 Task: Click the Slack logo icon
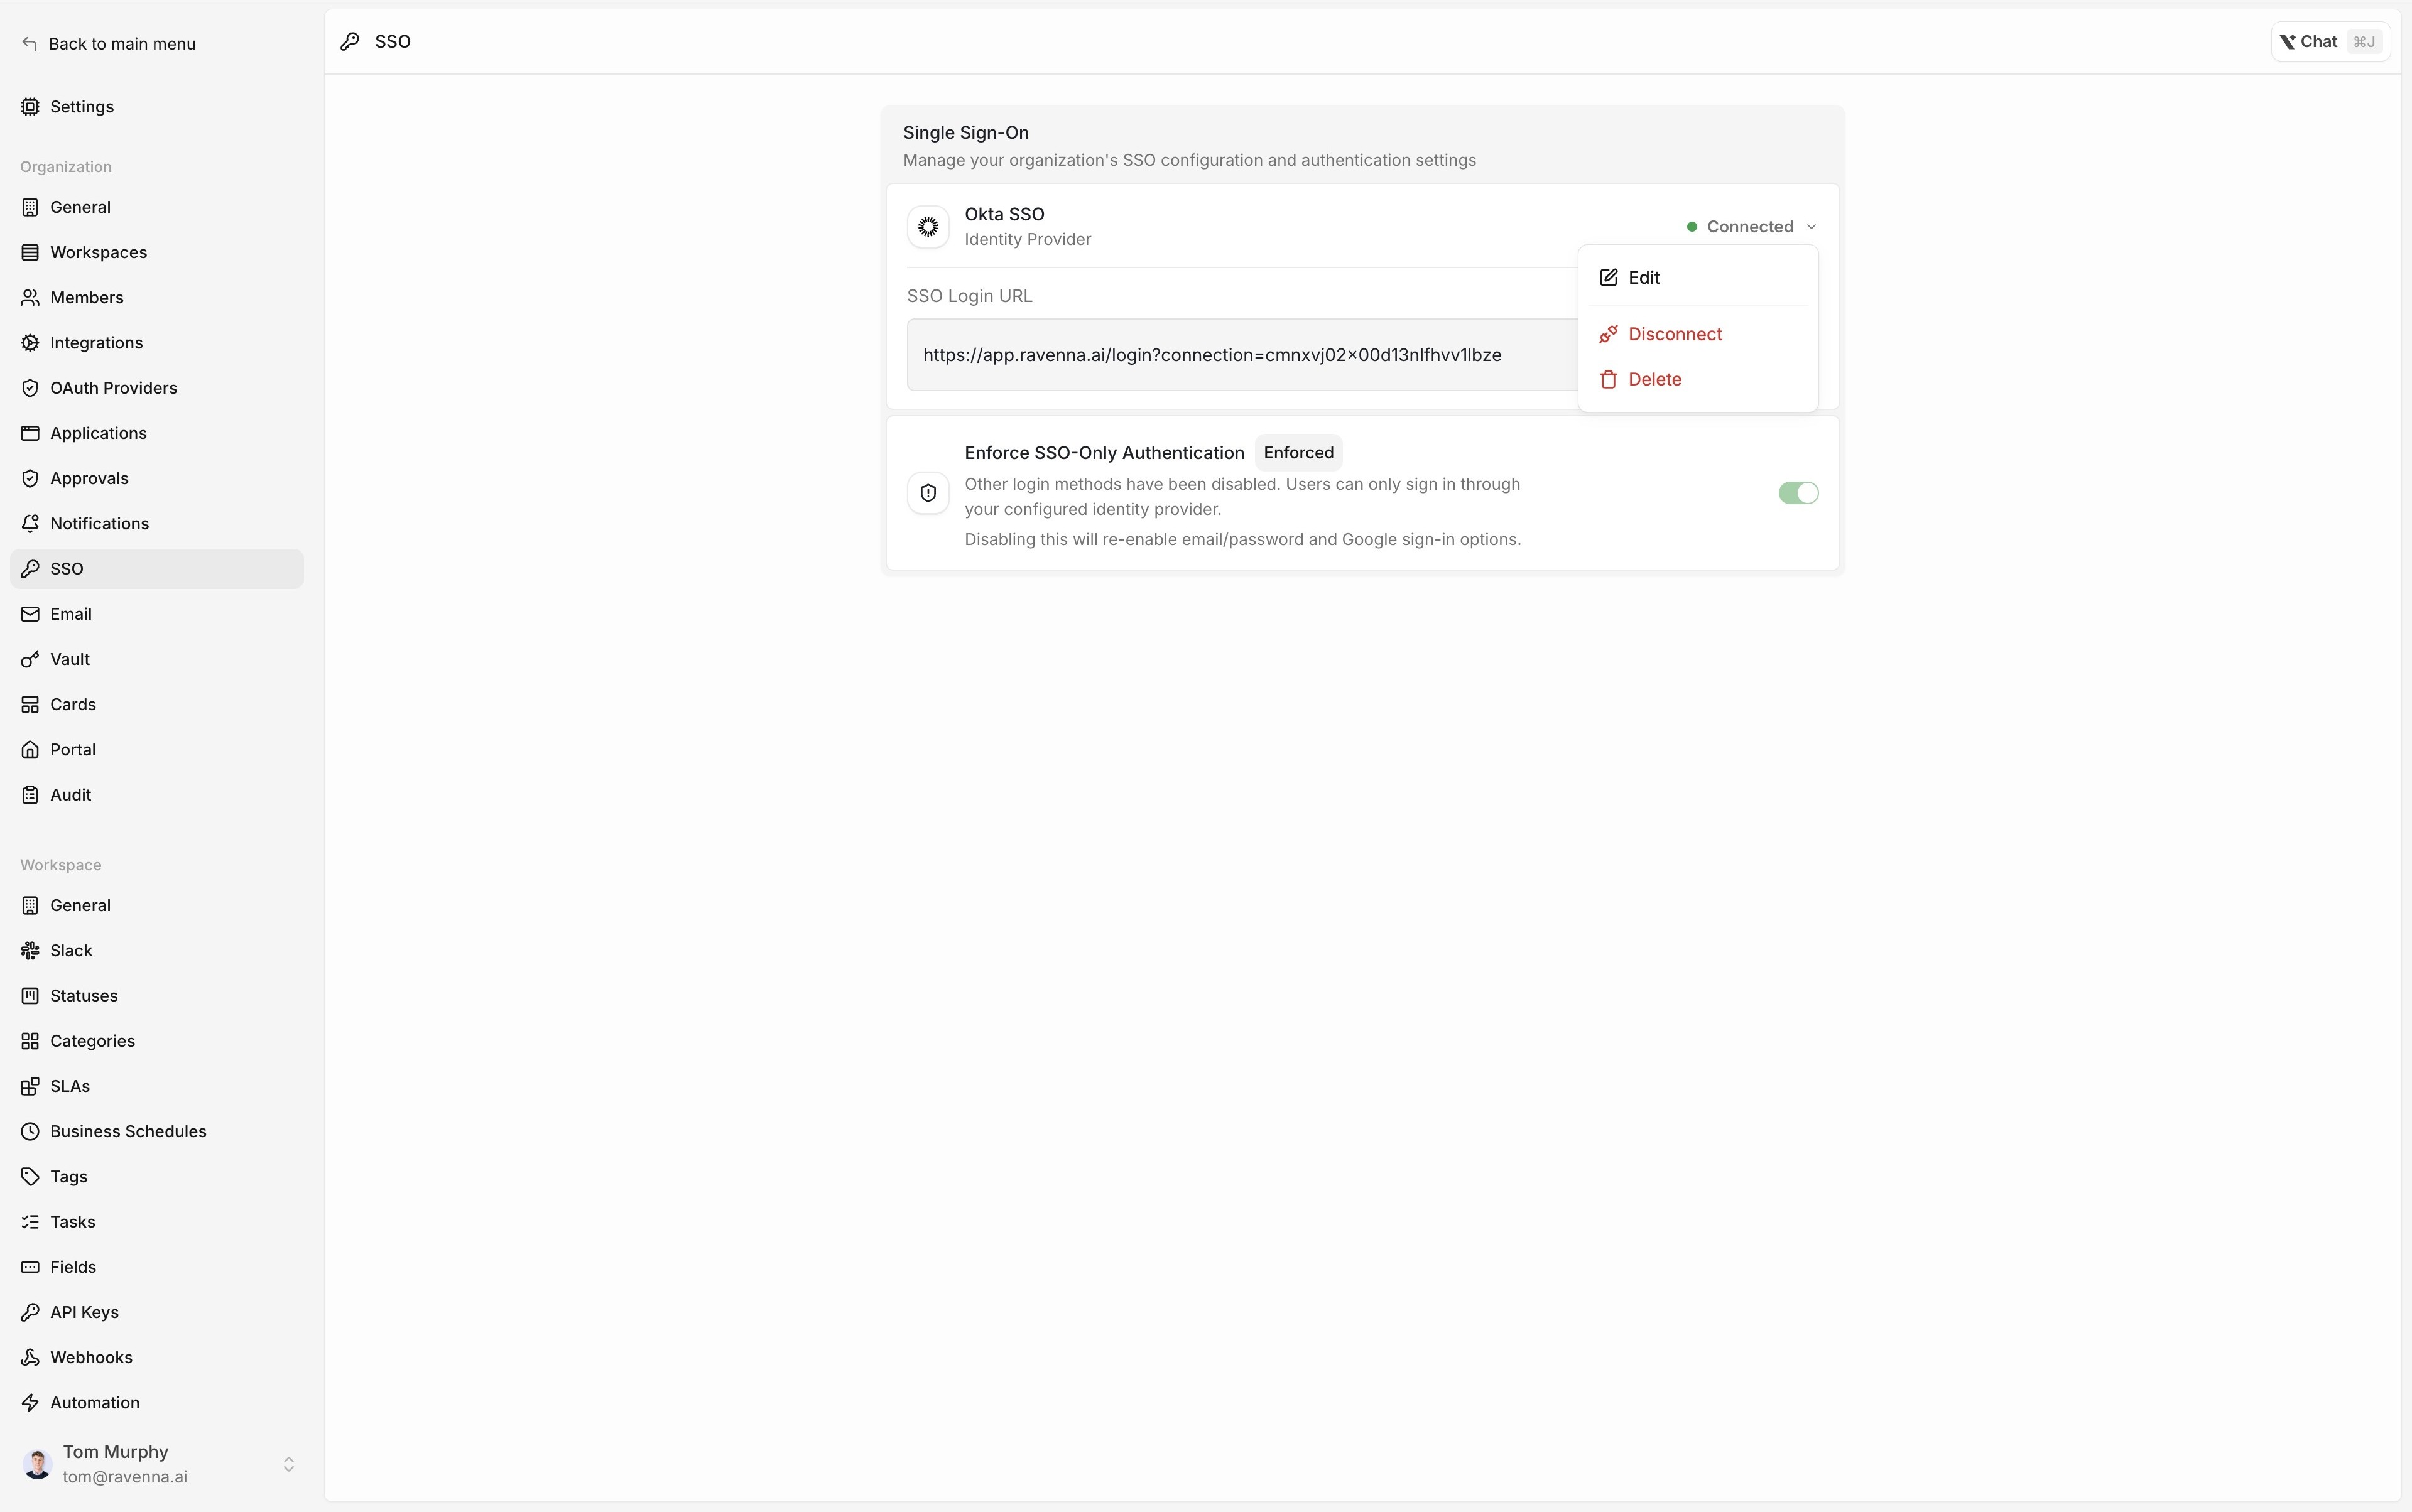click(30, 950)
